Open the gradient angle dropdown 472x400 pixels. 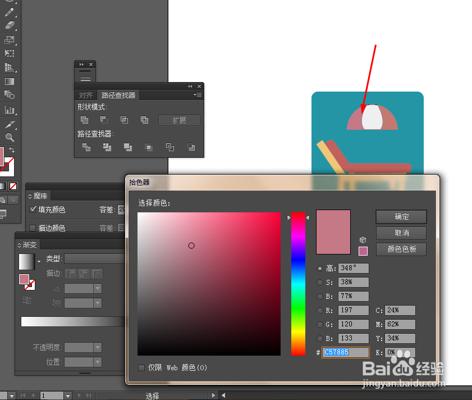[x=98, y=288]
